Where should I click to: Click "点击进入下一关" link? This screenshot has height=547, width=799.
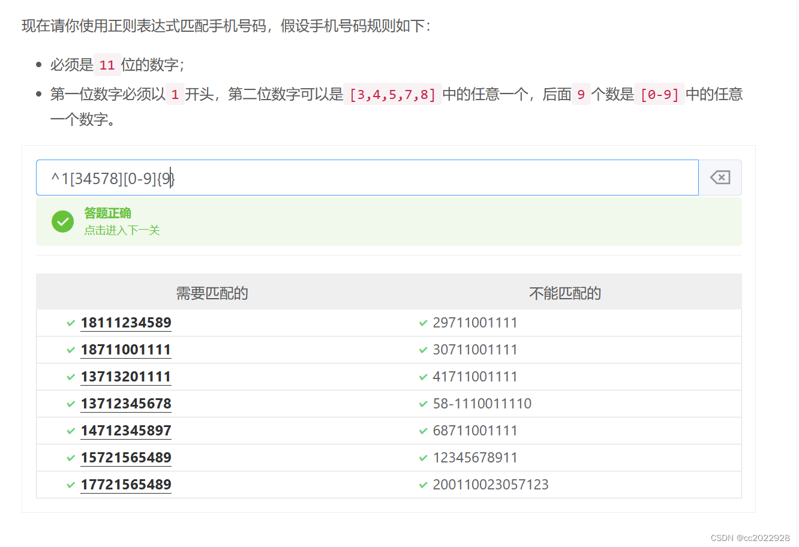122,230
